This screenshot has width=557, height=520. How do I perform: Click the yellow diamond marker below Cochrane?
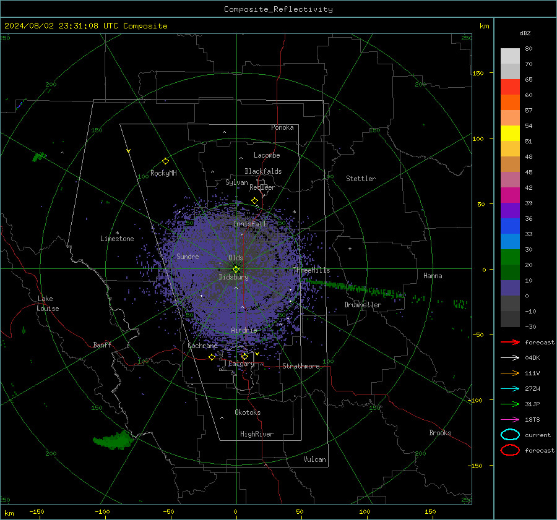point(212,357)
